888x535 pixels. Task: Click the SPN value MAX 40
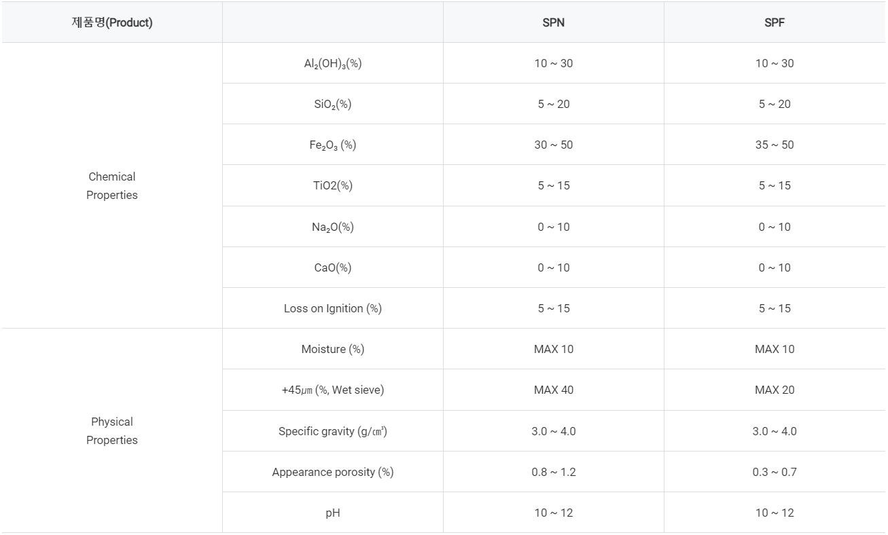point(554,390)
